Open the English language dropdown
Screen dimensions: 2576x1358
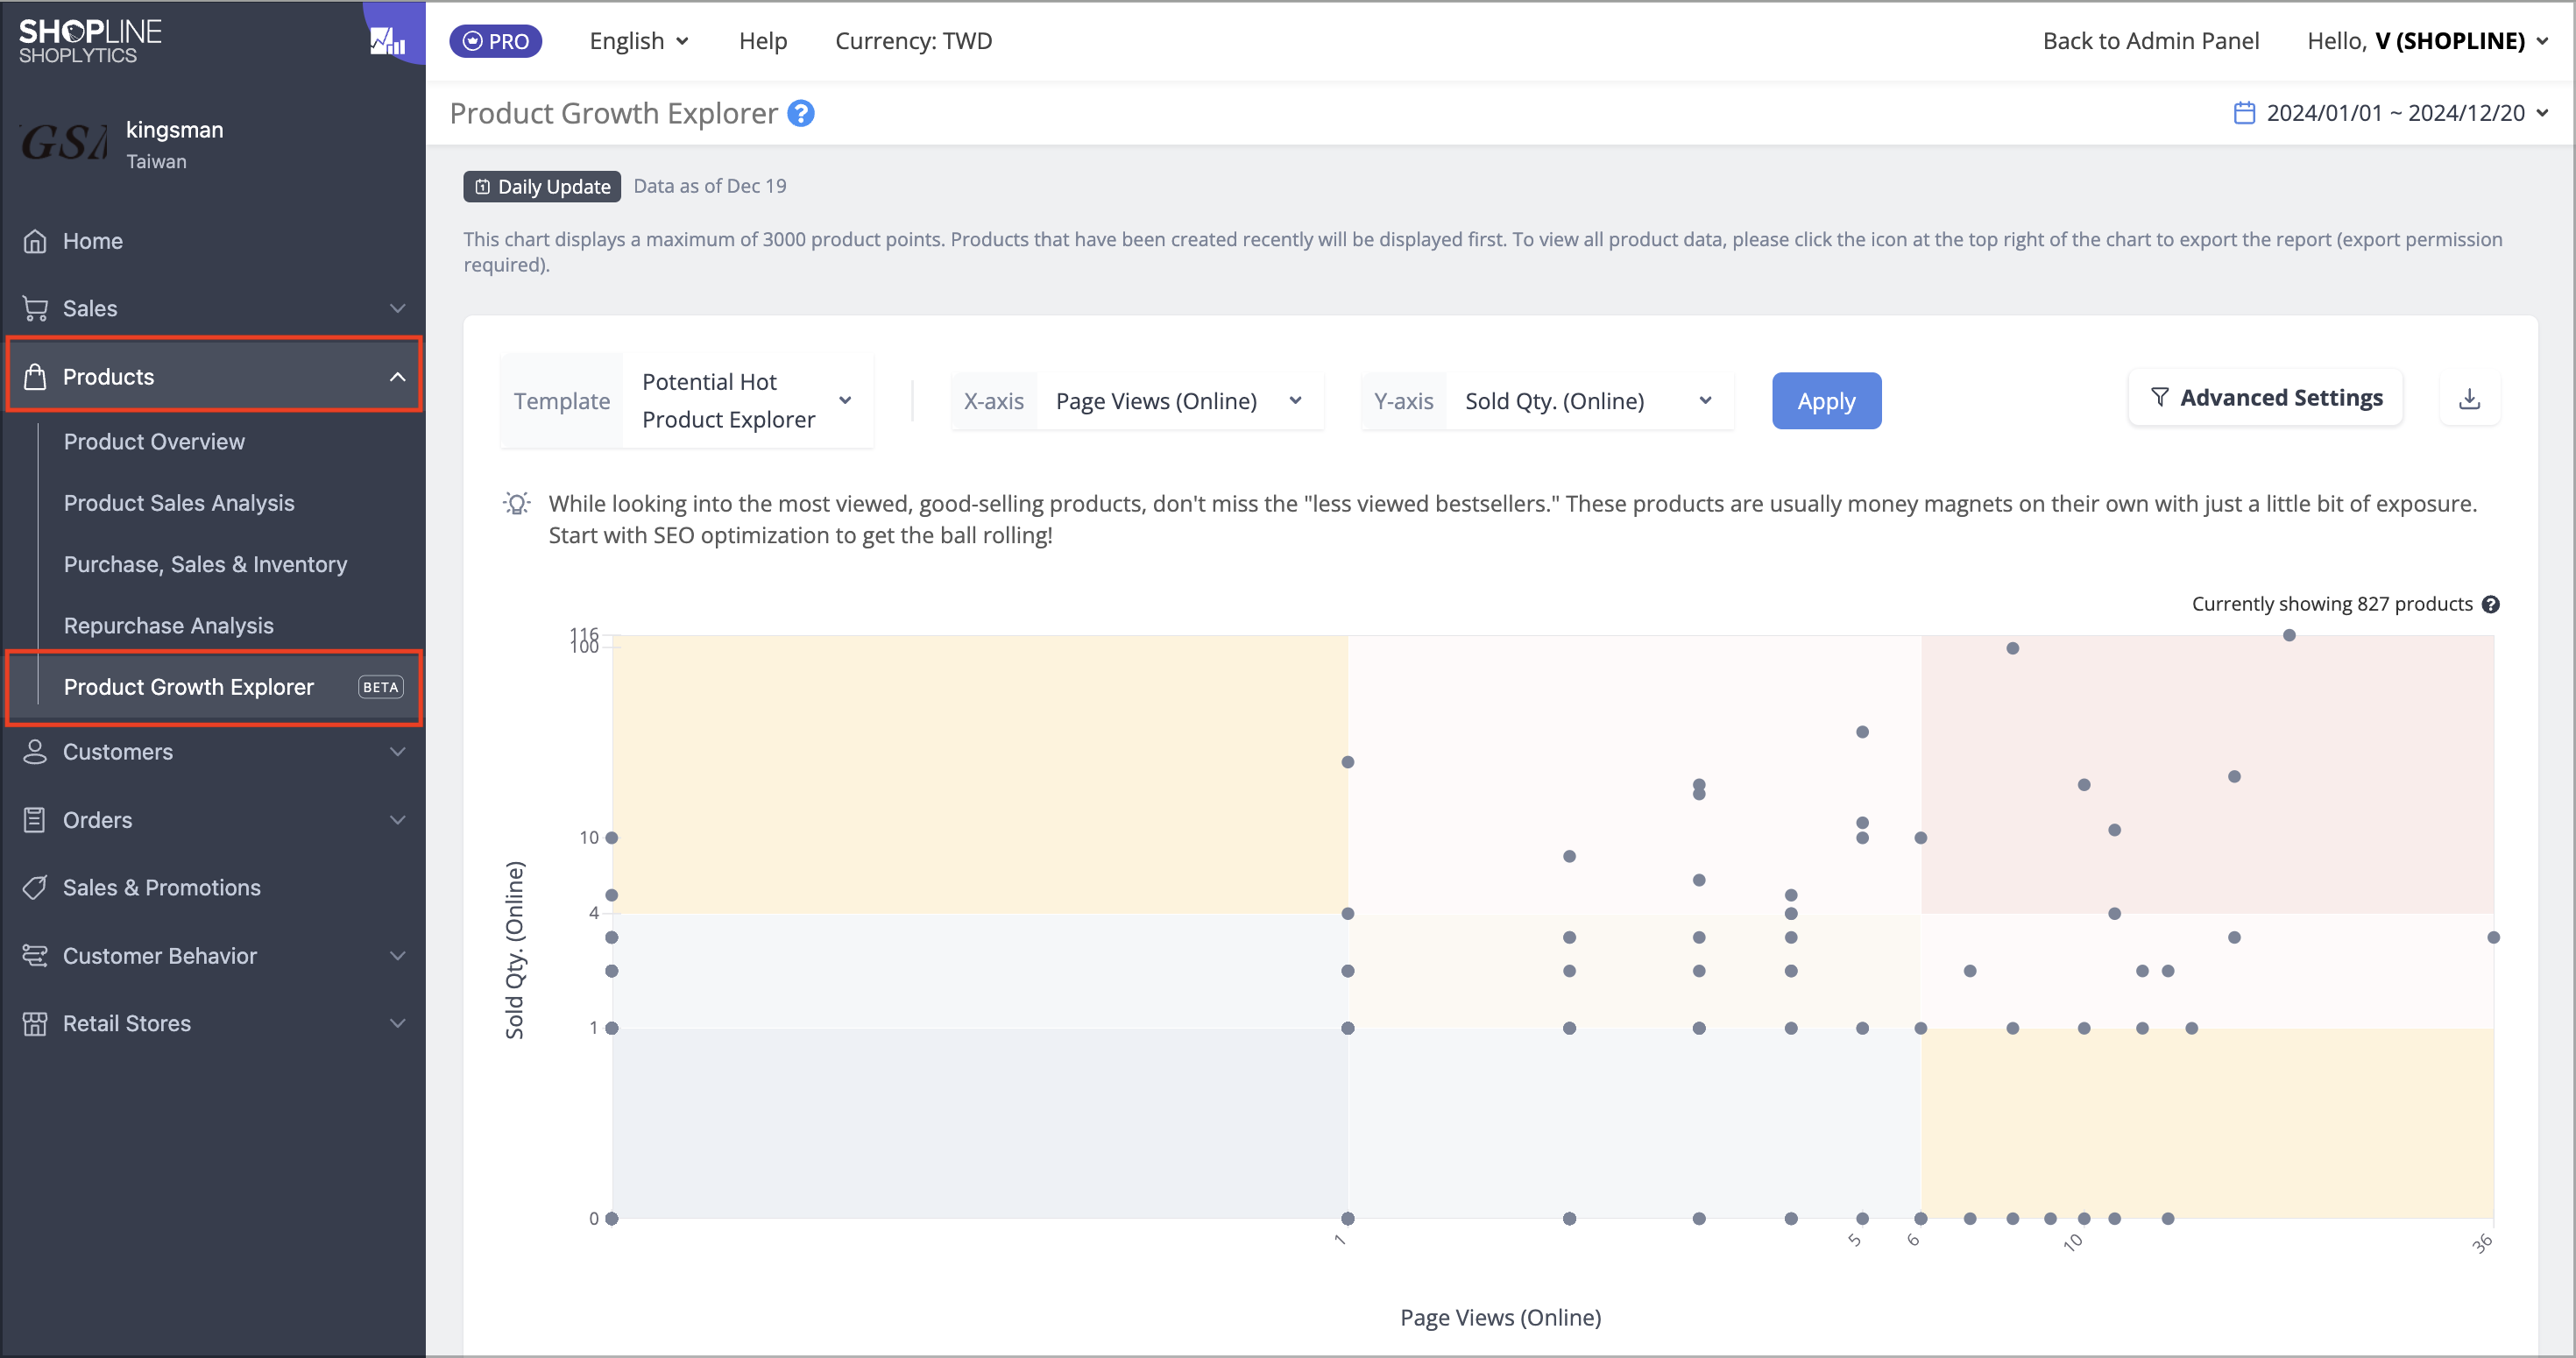(x=639, y=41)
